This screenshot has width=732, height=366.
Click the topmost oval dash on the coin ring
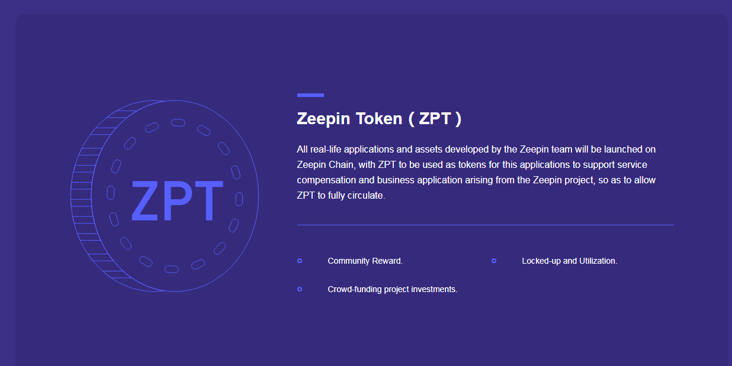(178, 123)
